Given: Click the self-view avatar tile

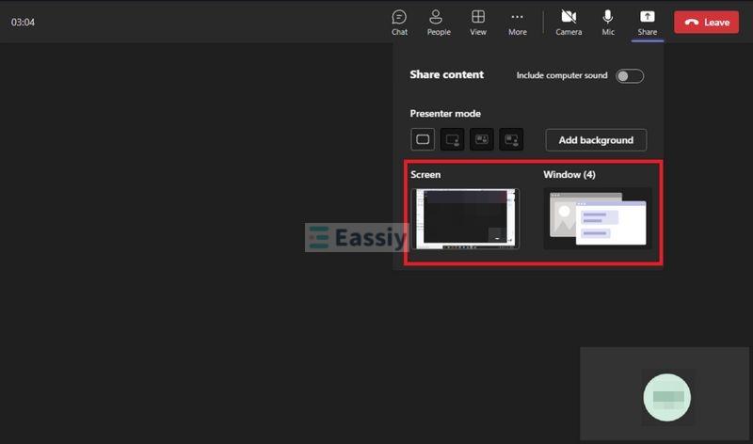Looking at the screenshot, I should click(666, 398).
